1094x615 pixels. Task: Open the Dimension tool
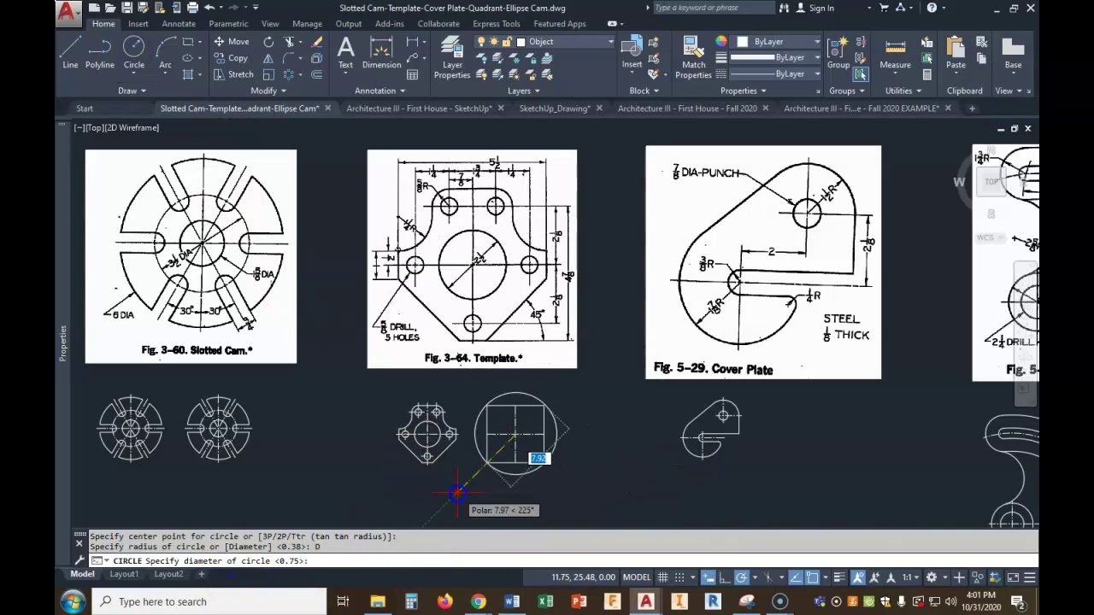381,53
